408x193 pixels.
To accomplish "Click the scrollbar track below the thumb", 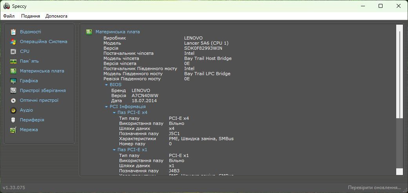I will (399, 143).
